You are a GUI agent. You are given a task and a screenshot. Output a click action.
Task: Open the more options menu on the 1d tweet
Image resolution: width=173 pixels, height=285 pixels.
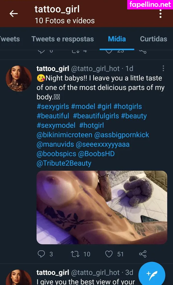pyautogui.click(x=163, y=69)
